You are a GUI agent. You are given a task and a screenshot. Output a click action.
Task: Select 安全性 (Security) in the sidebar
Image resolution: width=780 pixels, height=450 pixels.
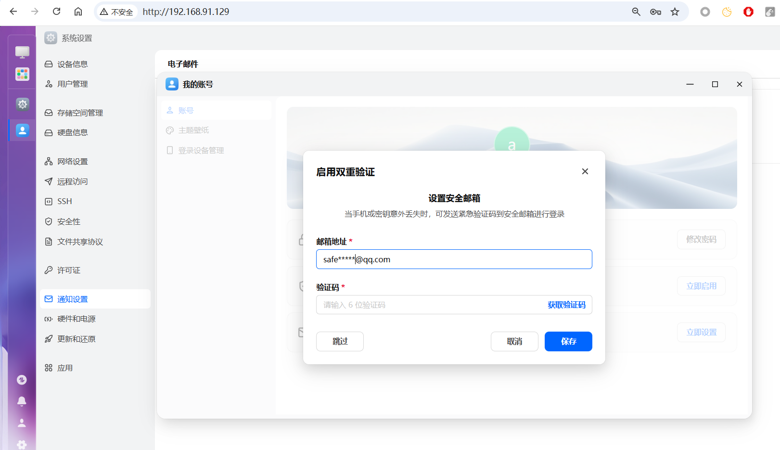tap(69, 221)
